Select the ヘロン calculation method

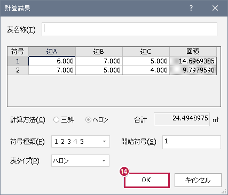pos(97,120)
